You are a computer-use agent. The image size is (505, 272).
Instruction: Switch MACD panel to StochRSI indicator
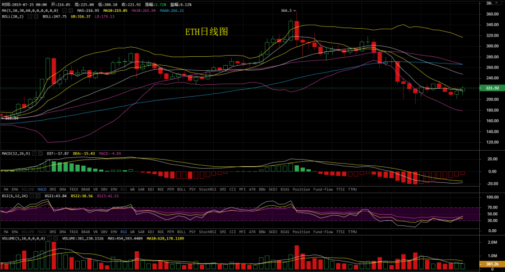[207, 189]
